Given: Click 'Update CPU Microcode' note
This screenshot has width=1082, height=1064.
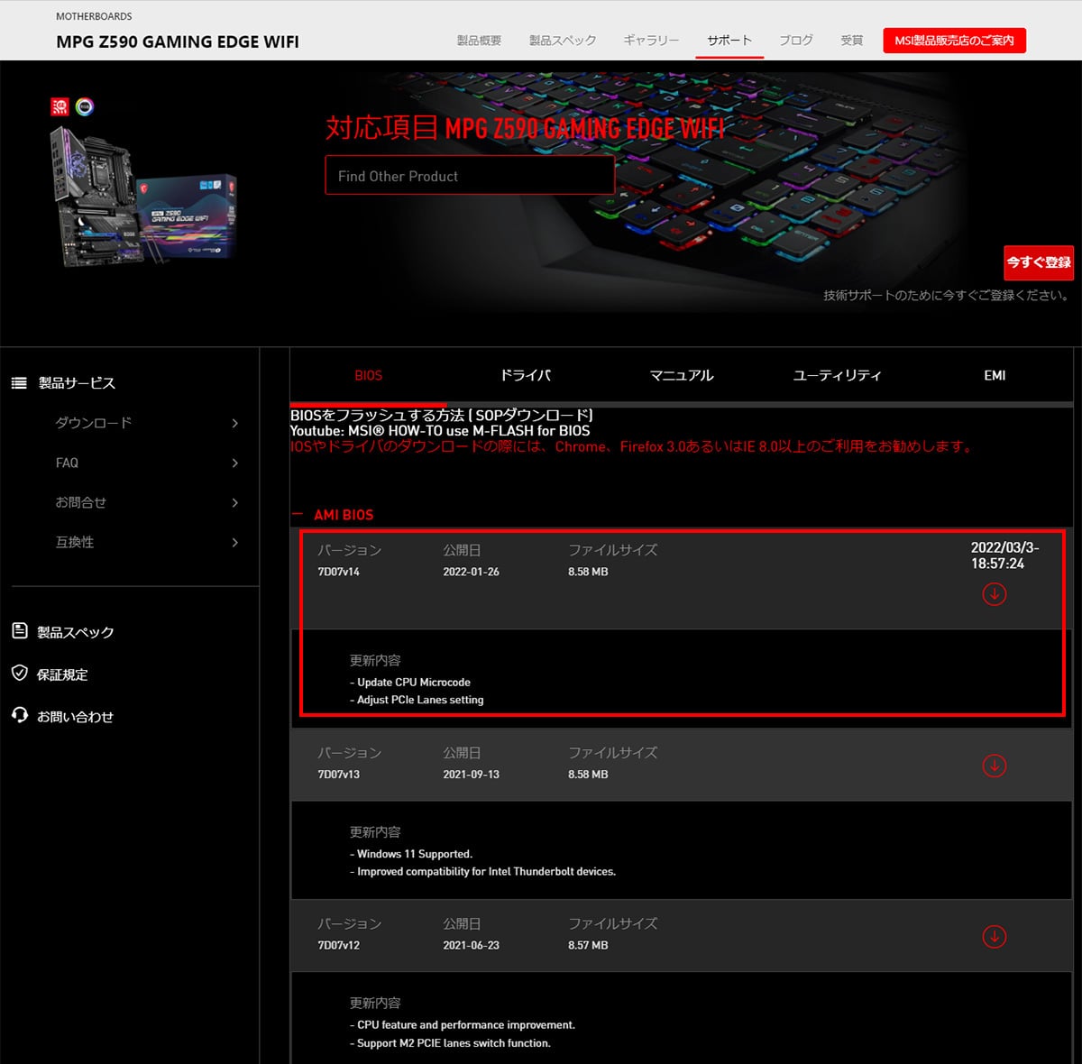Looking at the screenshot, I should click(x=410, y=683).
